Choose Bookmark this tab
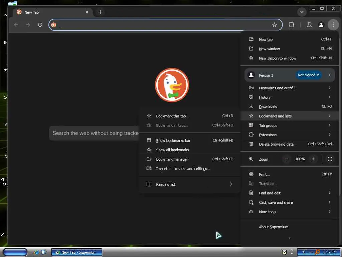Viewport: 342px width, 257px height. 190,116
